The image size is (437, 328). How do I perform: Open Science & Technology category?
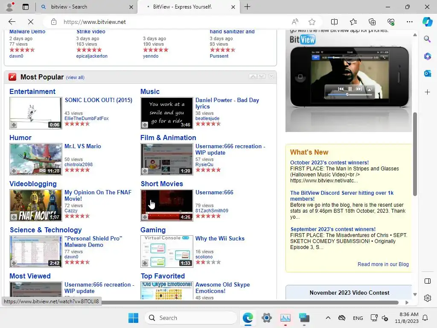point(46,230)
